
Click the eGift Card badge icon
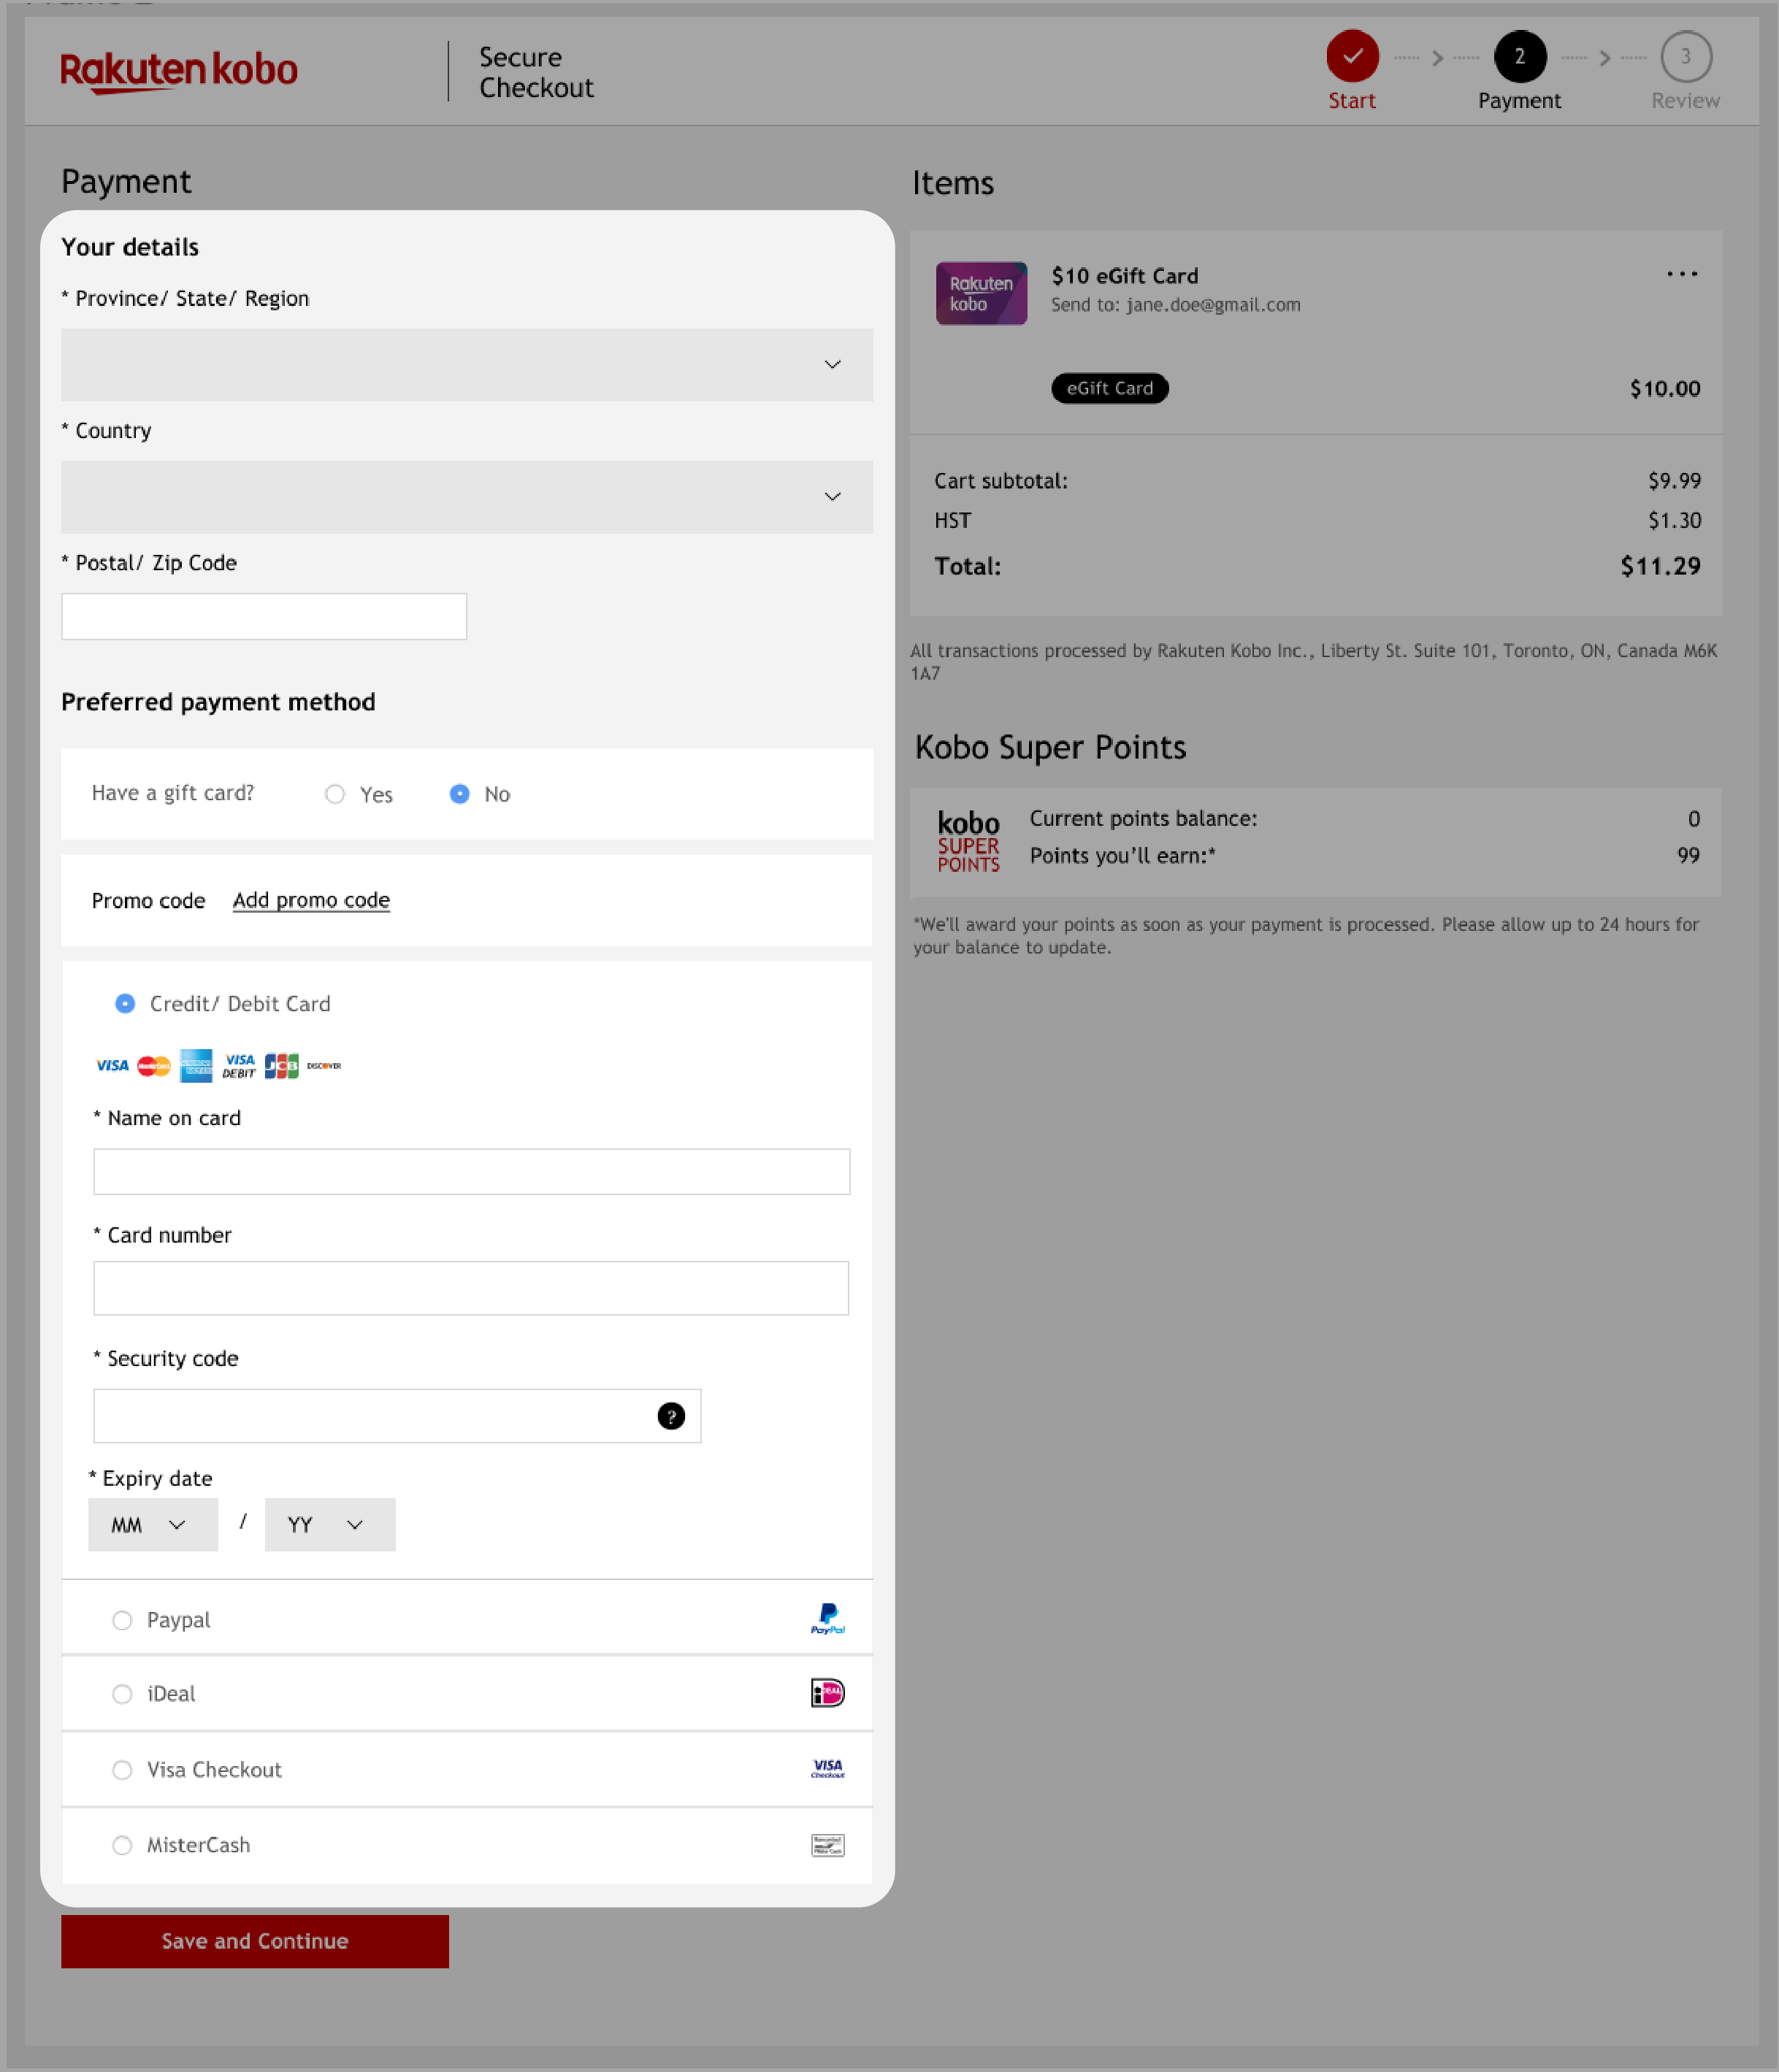[1111, 388]
